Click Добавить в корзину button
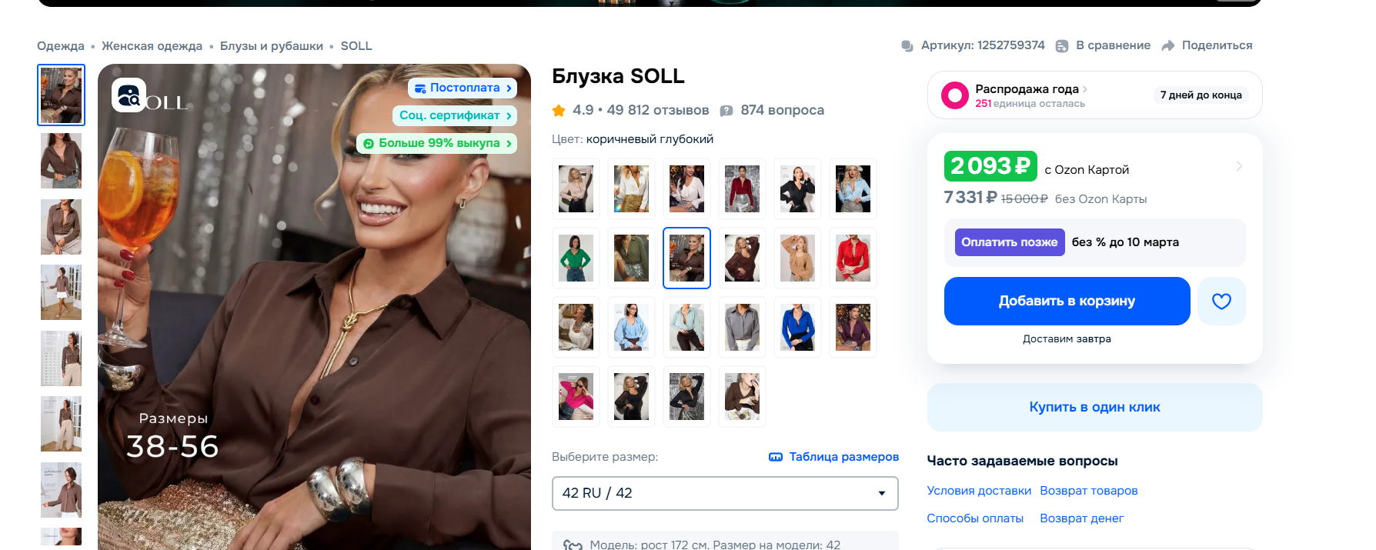Viewport: 1376px width, 550px height. 1067,301
